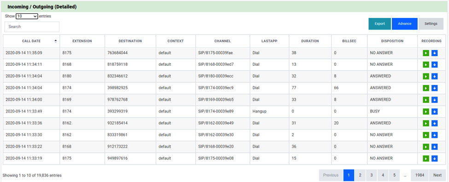Play recording for the 11:35:09 call
Image resolution: width=449 pixels, height=182 pixels.
click(426, 53)
